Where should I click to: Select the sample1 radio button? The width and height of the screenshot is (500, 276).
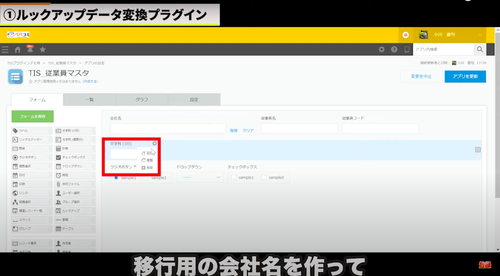[x=116, y=178]
